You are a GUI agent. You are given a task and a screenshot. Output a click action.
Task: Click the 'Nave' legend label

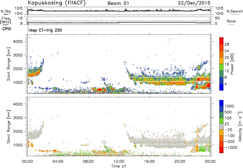231,21
